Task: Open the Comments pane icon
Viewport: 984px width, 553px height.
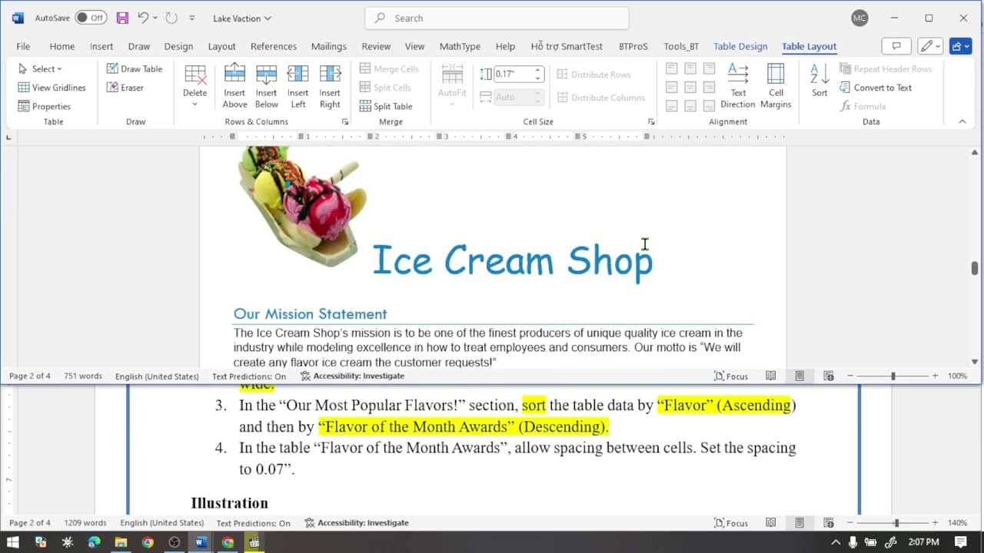Action: (x=896, y=46)
